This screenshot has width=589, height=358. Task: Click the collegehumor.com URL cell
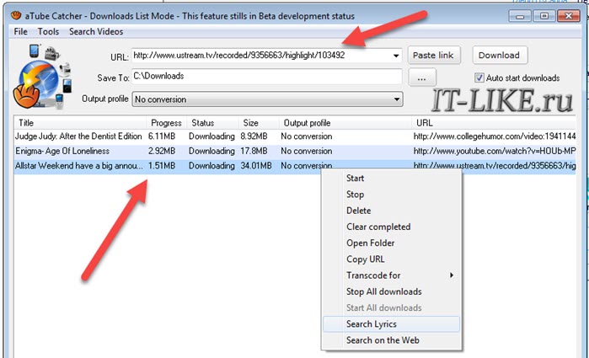[x=495, y=136]
